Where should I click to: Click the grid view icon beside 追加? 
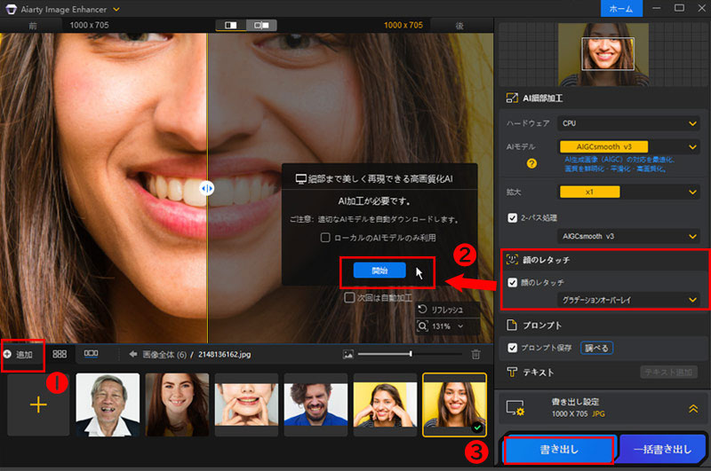60,354
